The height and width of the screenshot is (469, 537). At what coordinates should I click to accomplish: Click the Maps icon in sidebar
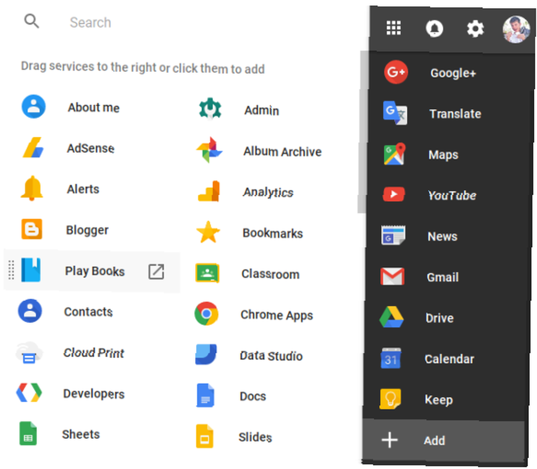[394, 153]
